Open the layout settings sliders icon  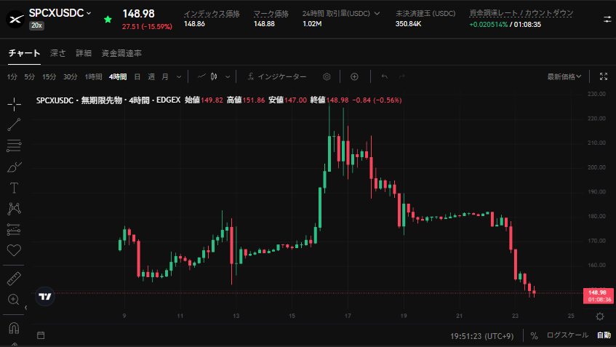607,19
